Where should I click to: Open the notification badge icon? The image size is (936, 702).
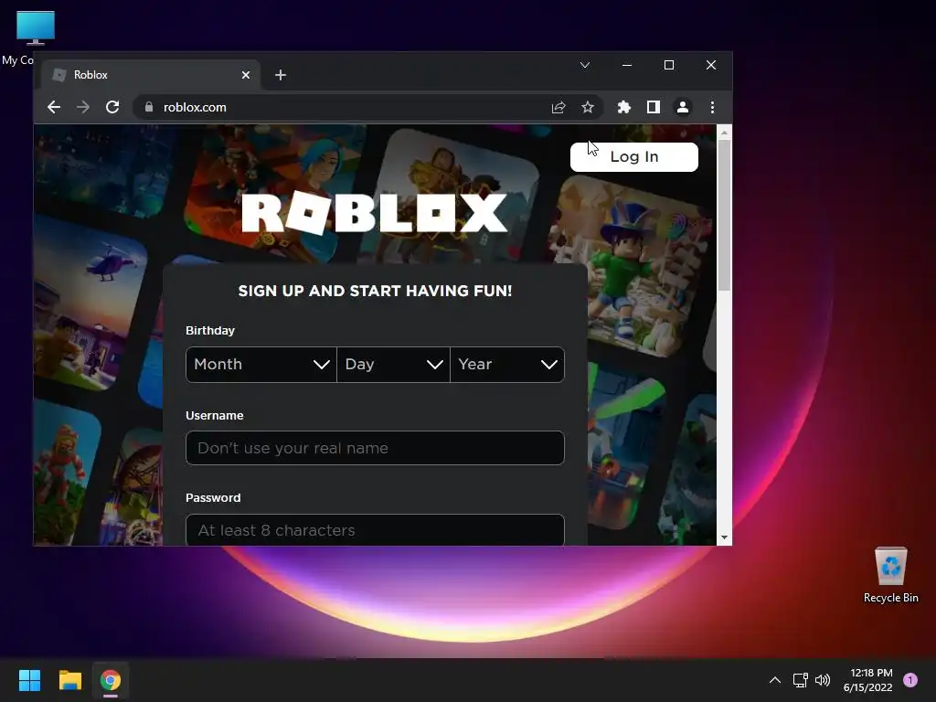pos(910,680)
